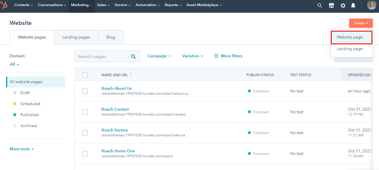Viewport: 379px width, 170px height.
Task: Expand the Conversations menu
Action: [52, 5]
